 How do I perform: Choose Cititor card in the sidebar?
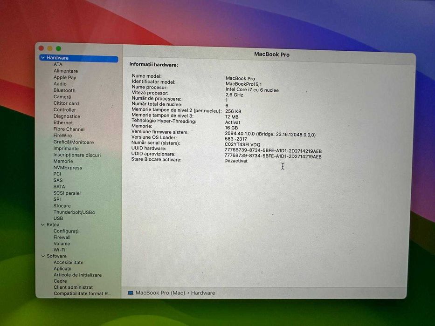(x=66, y=103)
